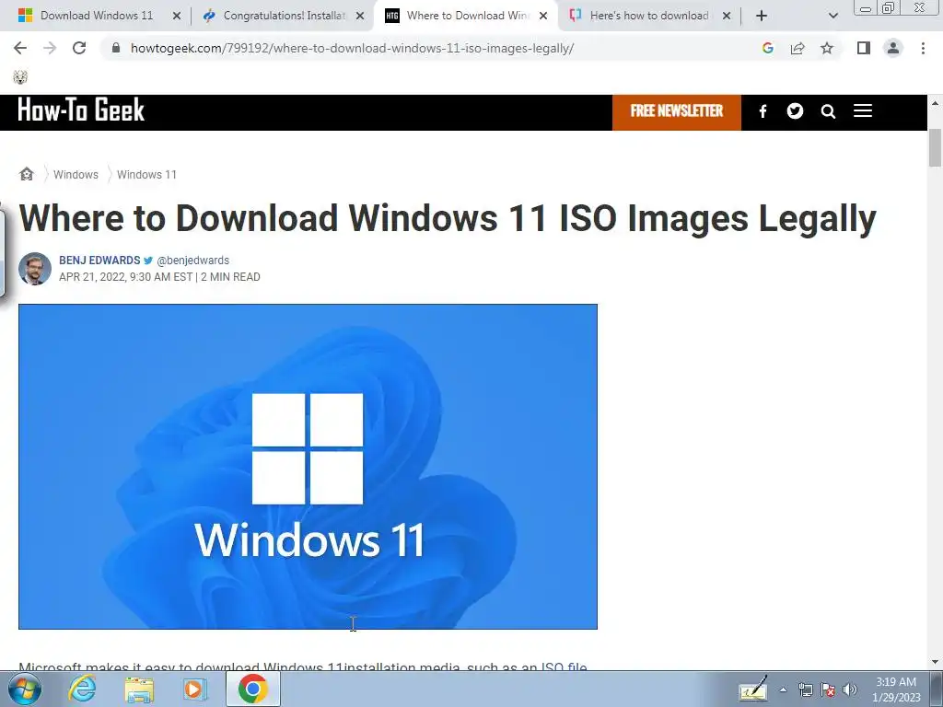Close the Download Windows 11 tab

click(177, 16)
